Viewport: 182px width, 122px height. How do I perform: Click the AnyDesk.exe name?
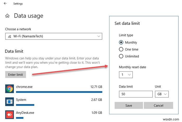[x=25, y=113]
